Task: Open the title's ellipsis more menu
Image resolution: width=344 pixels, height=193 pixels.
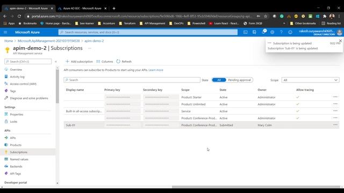Action: pos(90,48)
